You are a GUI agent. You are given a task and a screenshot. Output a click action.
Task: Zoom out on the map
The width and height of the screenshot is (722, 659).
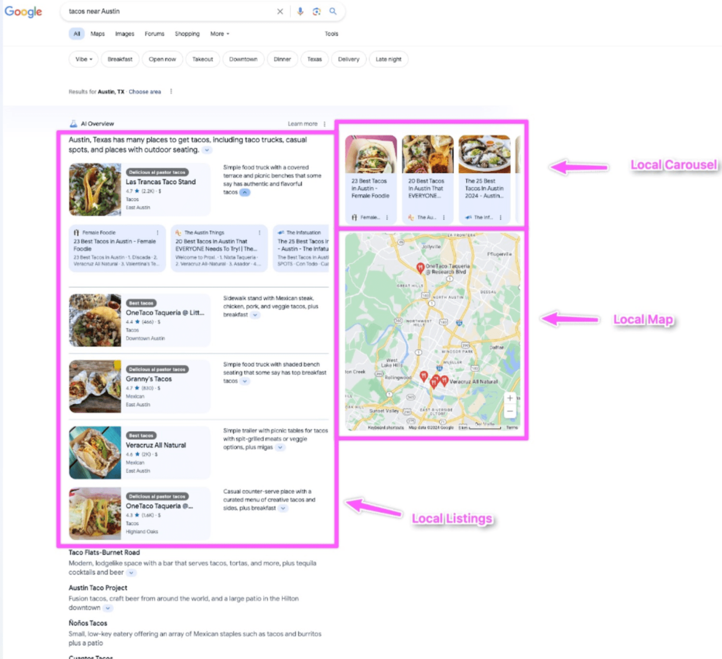(510, 411)
